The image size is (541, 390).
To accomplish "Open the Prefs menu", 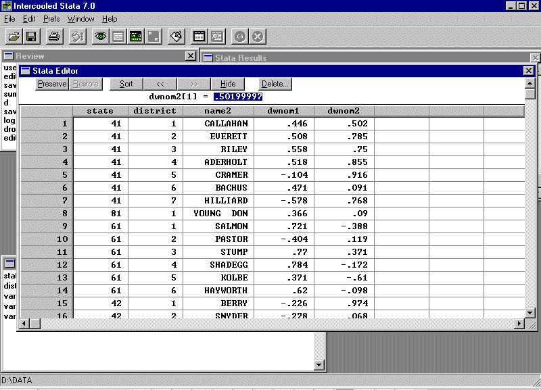I will (51, 19).
